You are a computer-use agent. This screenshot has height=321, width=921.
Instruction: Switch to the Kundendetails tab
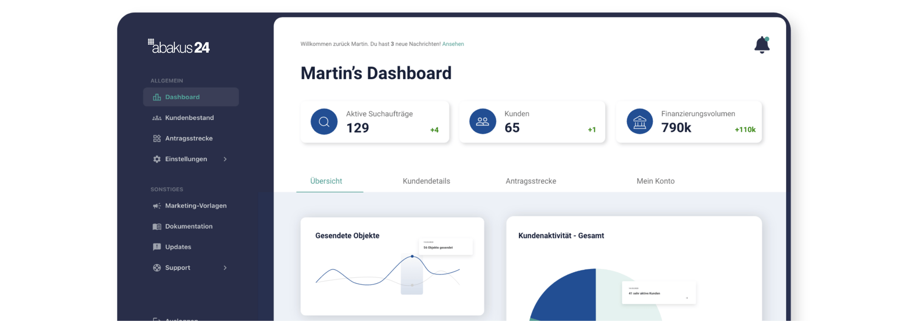tap(426, 181)
